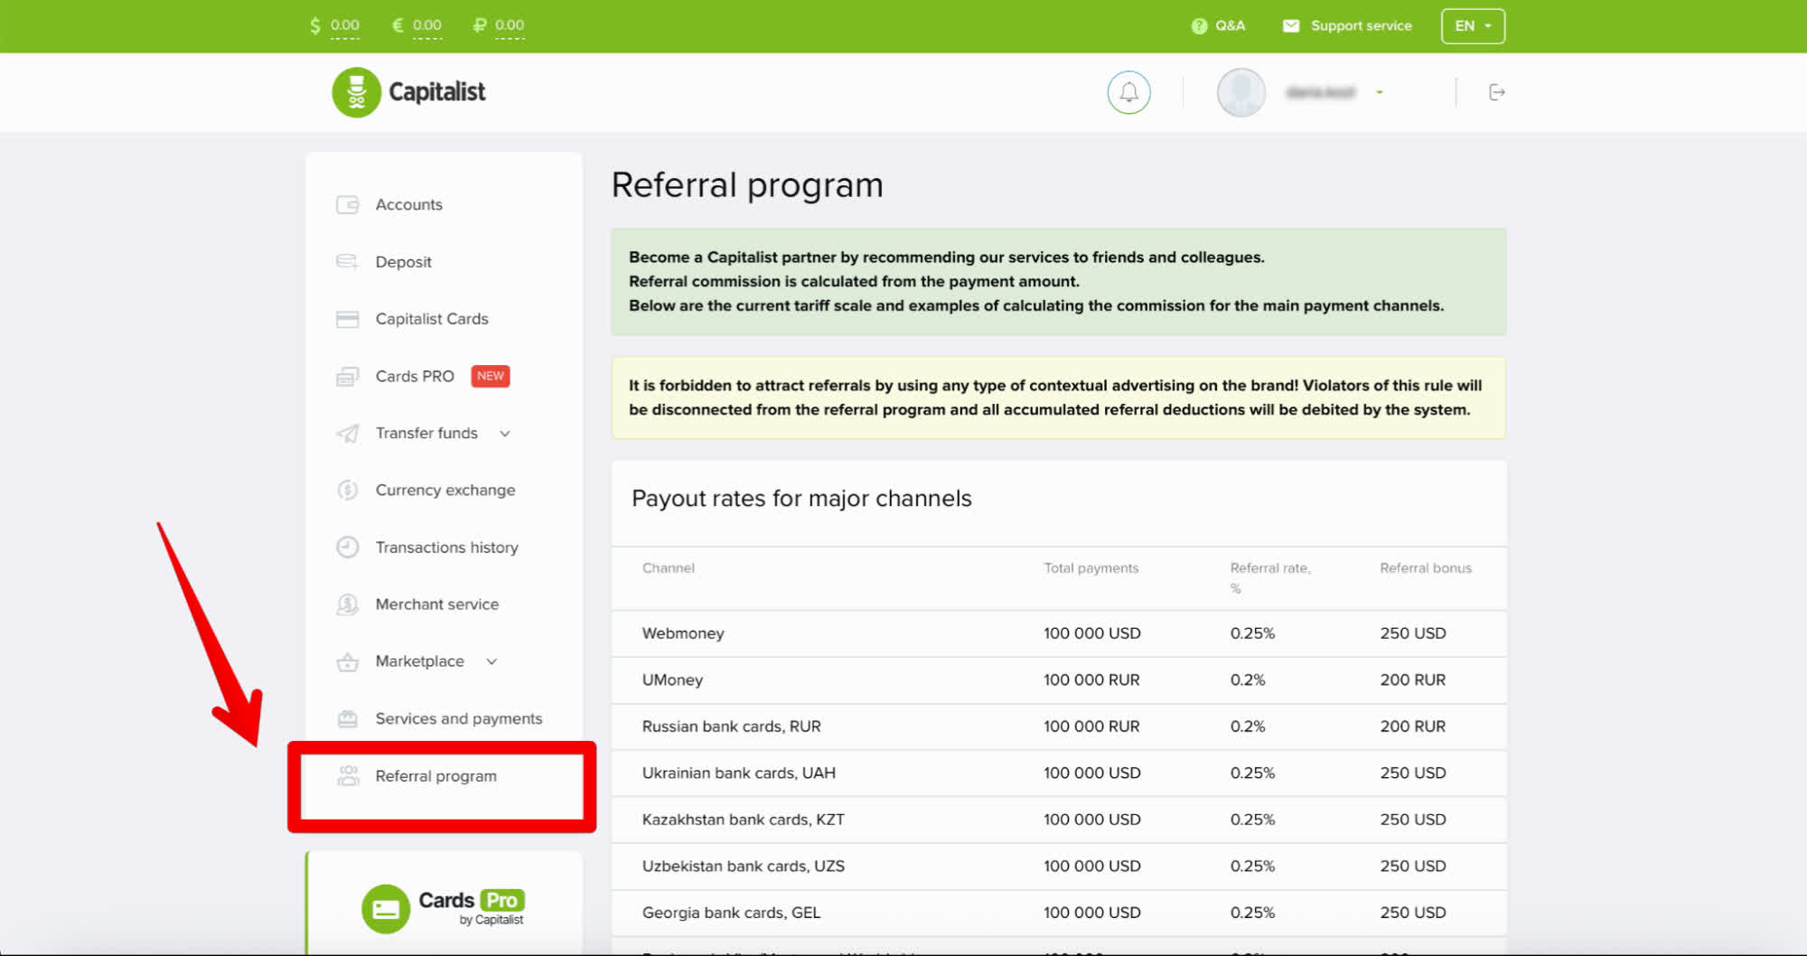Click the Services and payments icon
The image size is (1807, 956).
click(348, 718)
